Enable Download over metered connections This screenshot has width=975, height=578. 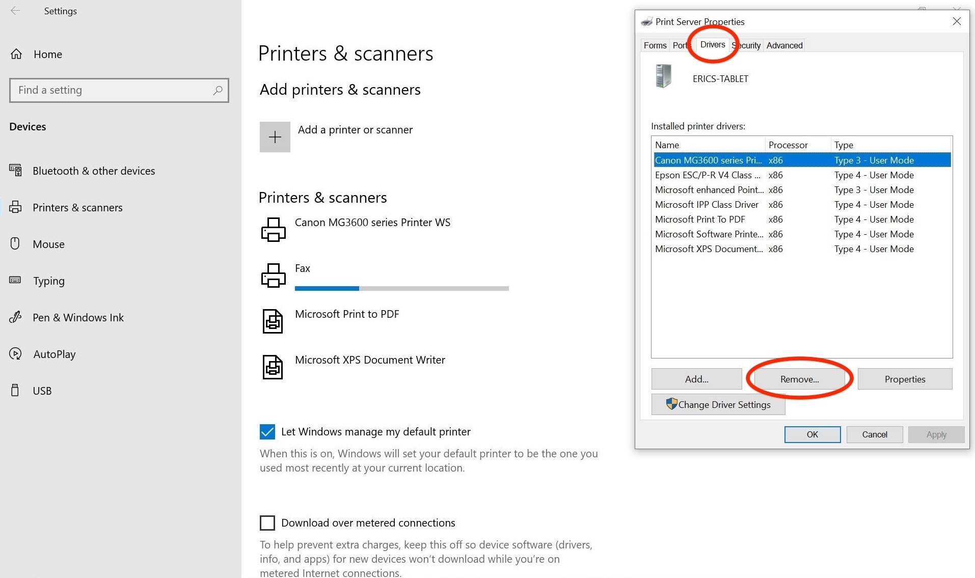[x=267, y=523]
